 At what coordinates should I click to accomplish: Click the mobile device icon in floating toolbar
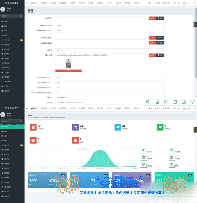click(x=157, y=101)
